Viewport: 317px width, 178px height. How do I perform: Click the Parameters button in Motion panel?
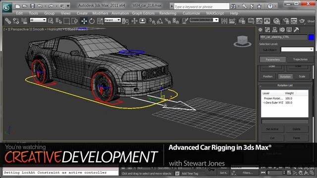pos(273,59)
